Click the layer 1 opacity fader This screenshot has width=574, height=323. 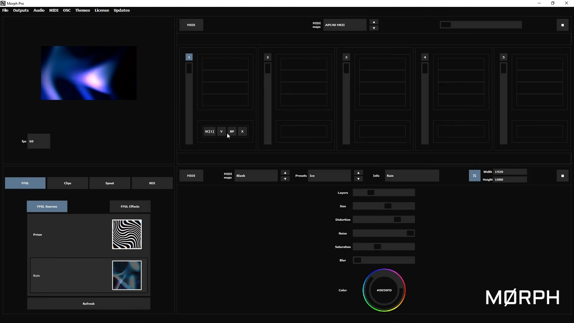[x=189, y=103]
